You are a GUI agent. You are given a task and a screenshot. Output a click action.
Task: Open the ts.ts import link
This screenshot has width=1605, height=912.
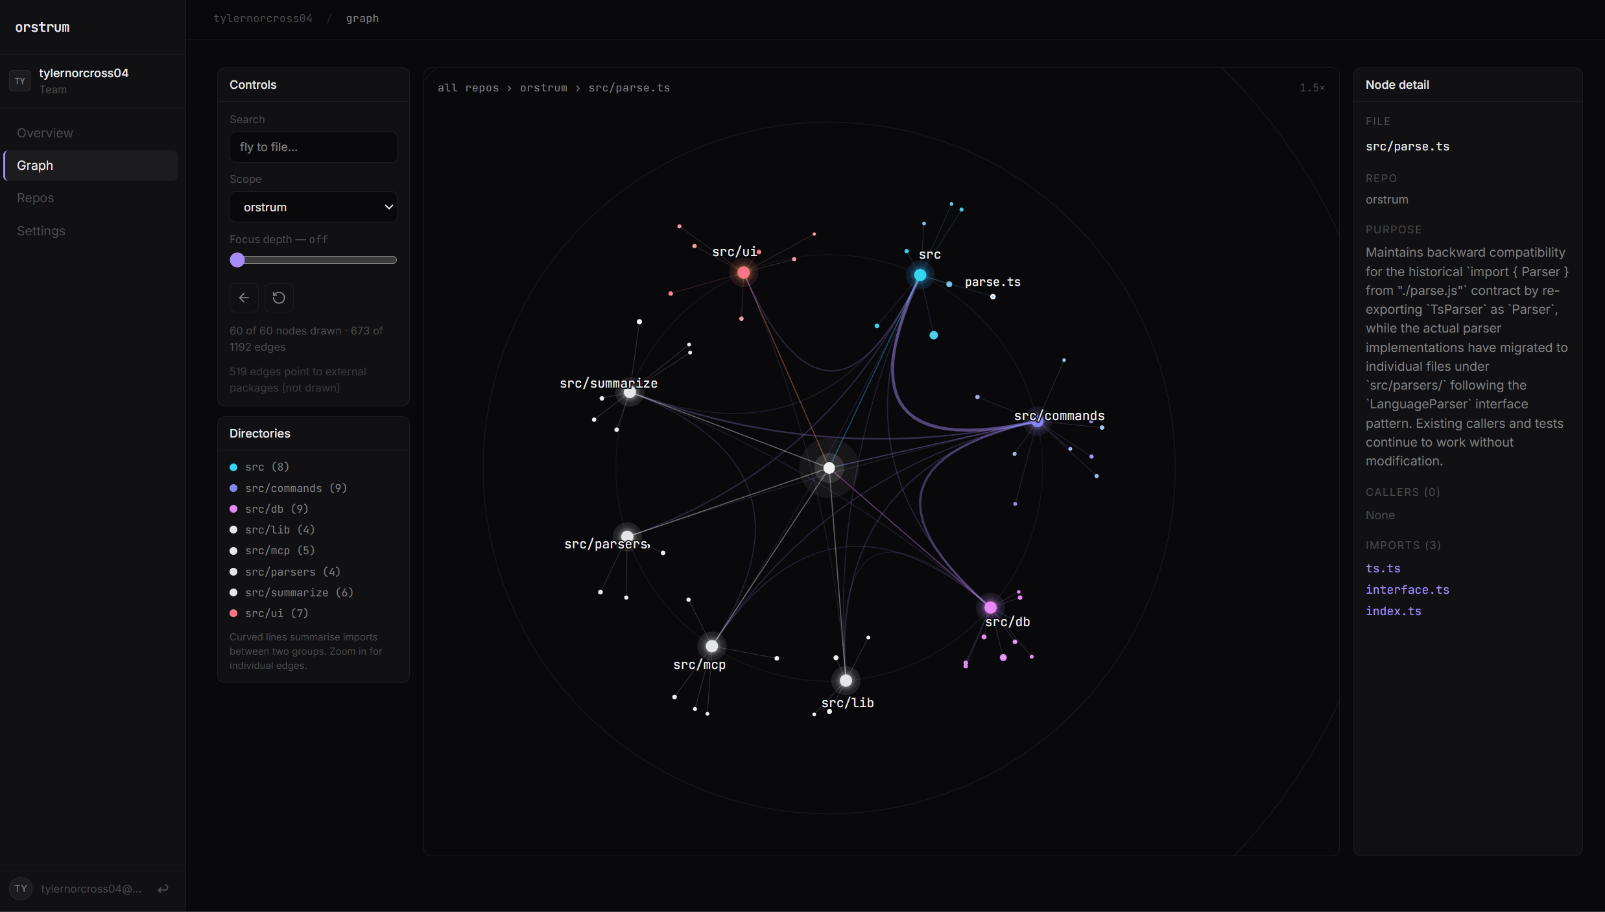(x=1383, y=568)
